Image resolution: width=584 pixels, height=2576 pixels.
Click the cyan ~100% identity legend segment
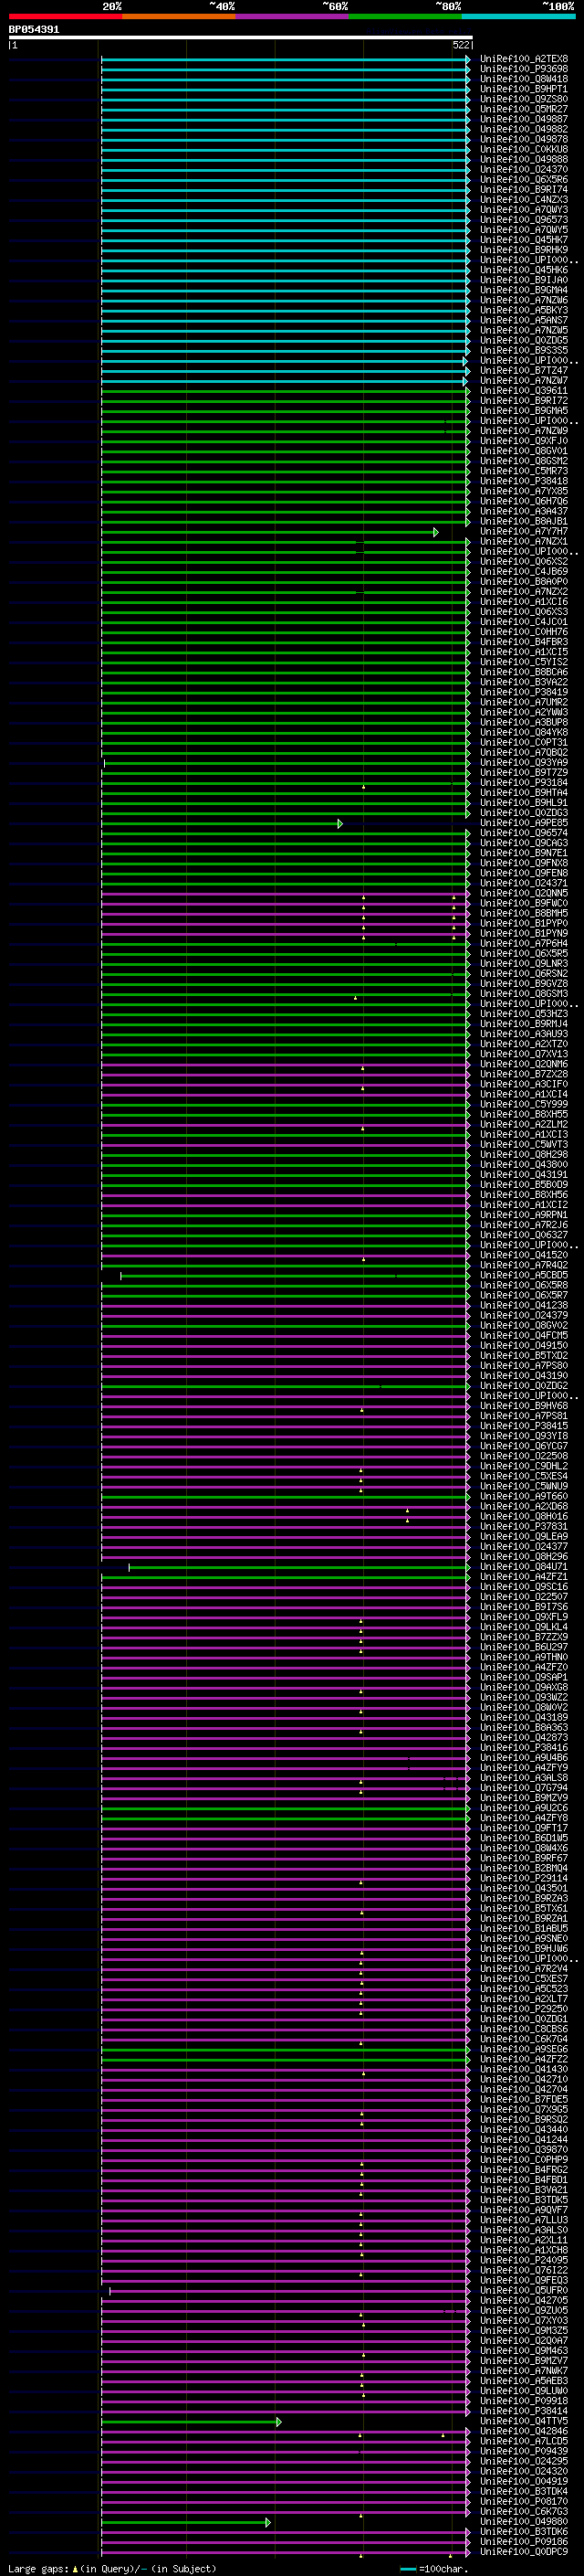coord(518,16)
